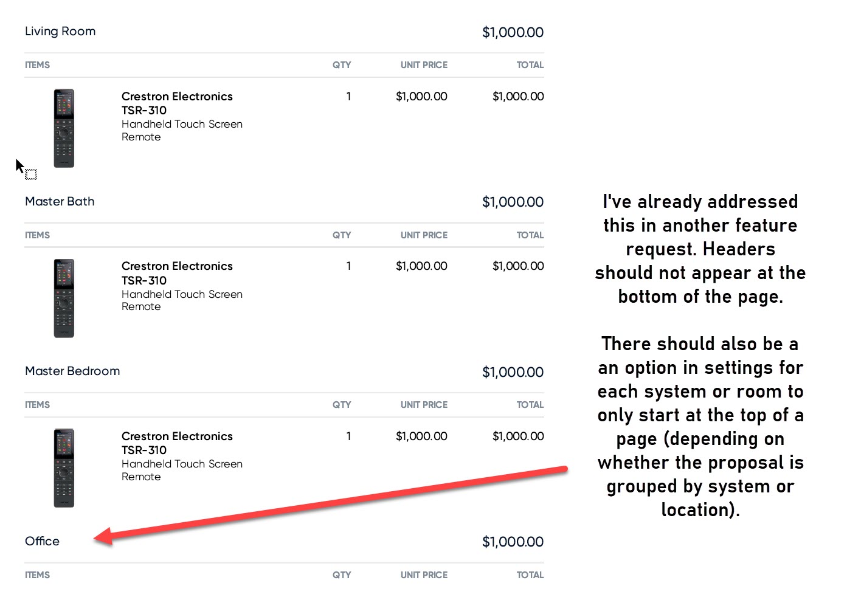Click the Office $1,000.00 section total
Screen dimensions: 847x614
point(513,542)
